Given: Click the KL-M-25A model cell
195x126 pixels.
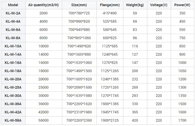Looking at the screenshot, I should coord(13,87).
